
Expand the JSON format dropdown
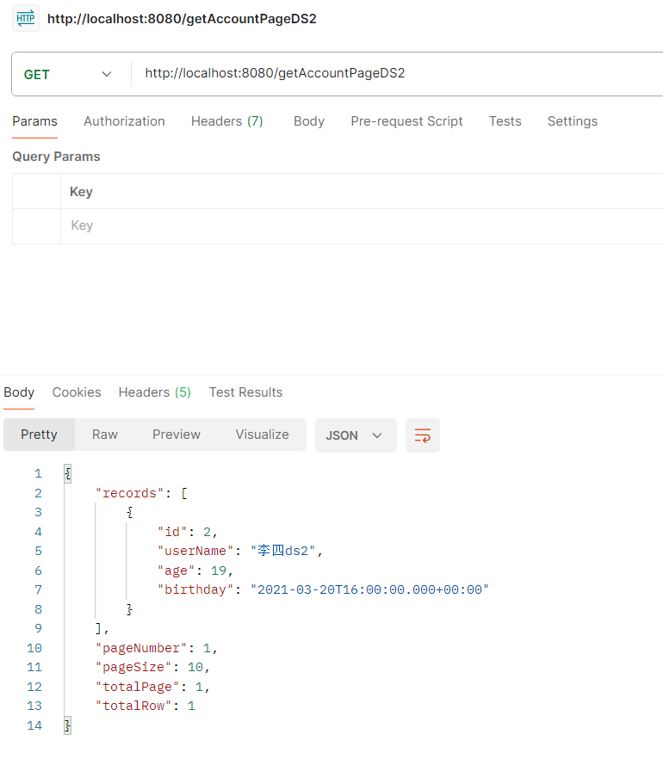(x=355, y=435)
